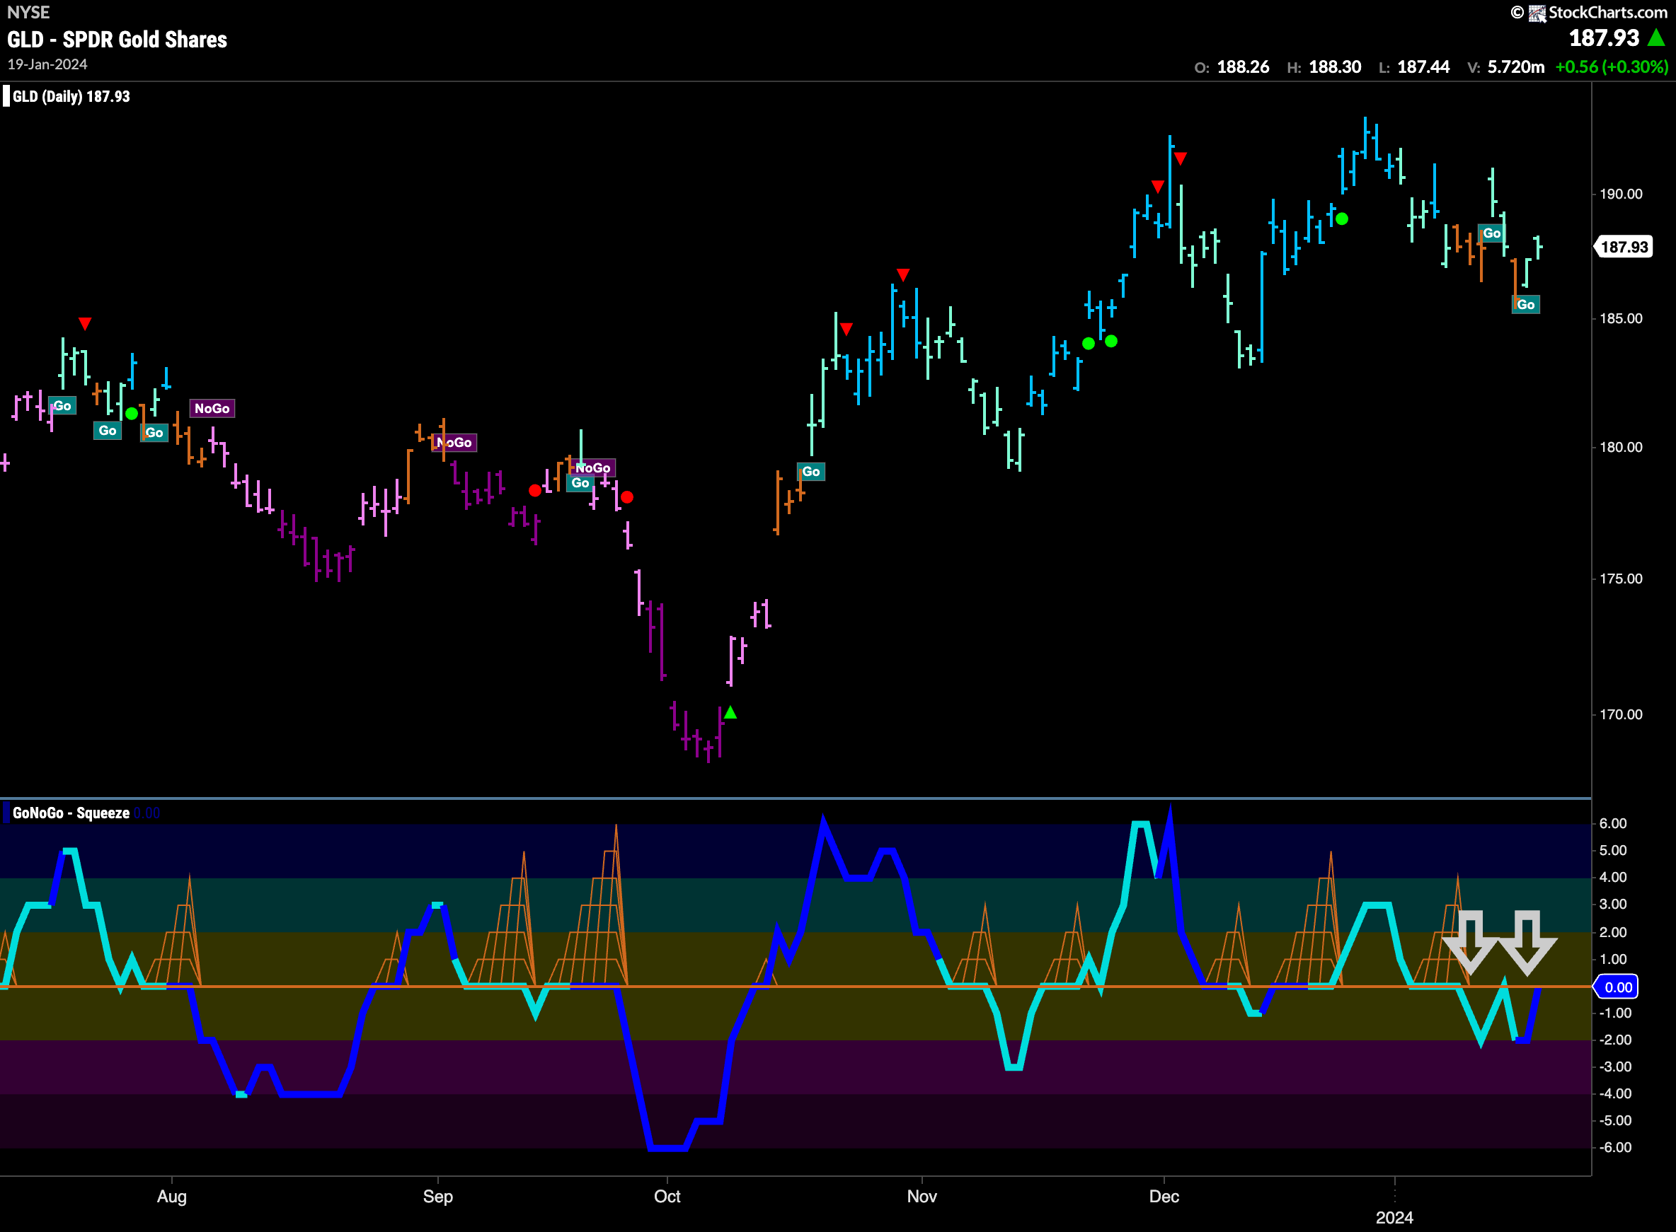
Task: Click the white 187.93 price tag on the axis
Action: coord(1624,247)
